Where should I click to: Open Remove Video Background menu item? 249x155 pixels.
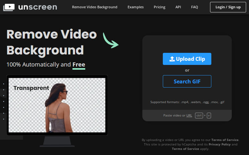[94, 7]
